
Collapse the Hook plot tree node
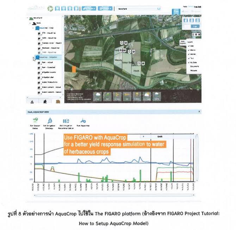point(30,23)
